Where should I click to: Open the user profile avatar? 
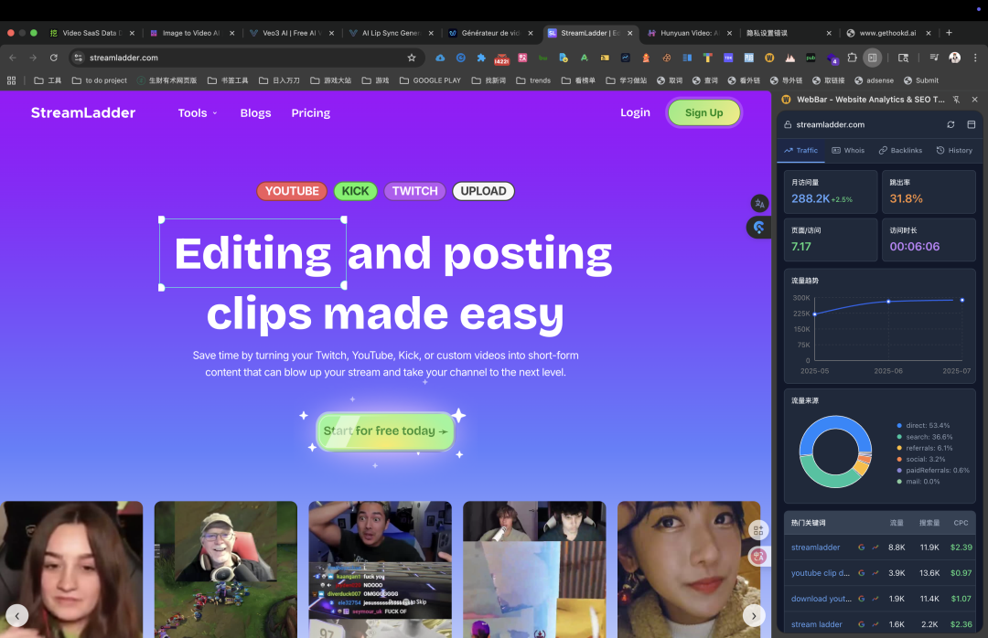(x=954, y=58)
